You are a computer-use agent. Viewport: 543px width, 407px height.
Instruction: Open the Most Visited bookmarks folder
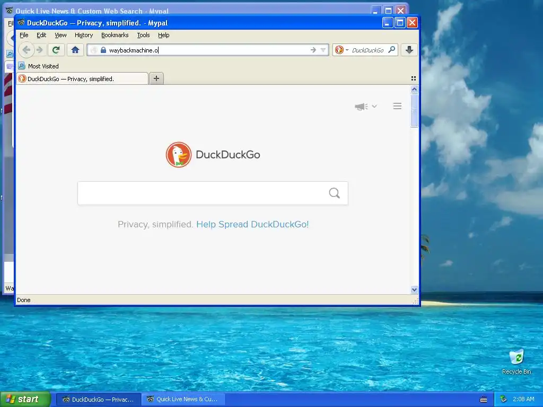pyautogui.click(x=38, y=66)
